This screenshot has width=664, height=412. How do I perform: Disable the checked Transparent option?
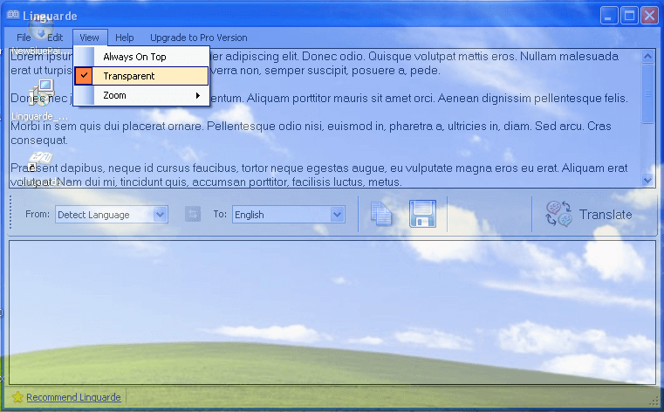click(x=128, y=76)
